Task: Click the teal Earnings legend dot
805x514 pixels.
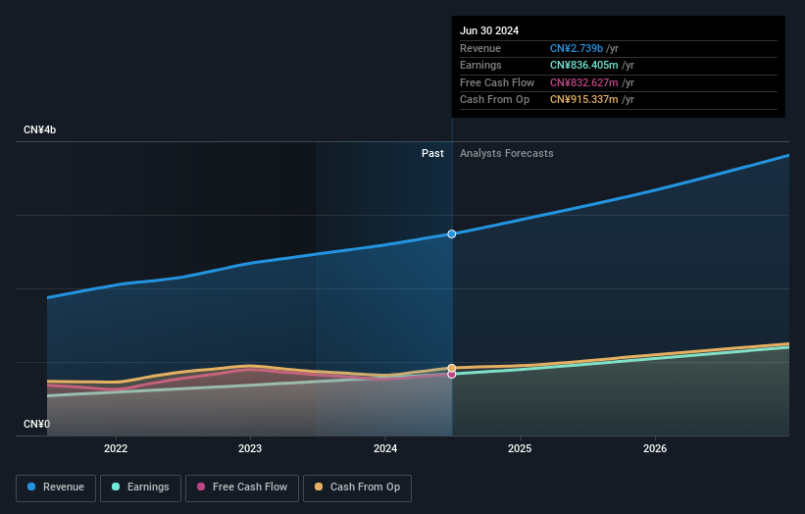Action: (116, 487)
